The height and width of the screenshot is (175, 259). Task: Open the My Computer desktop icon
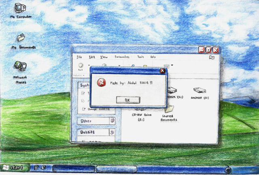20,8
